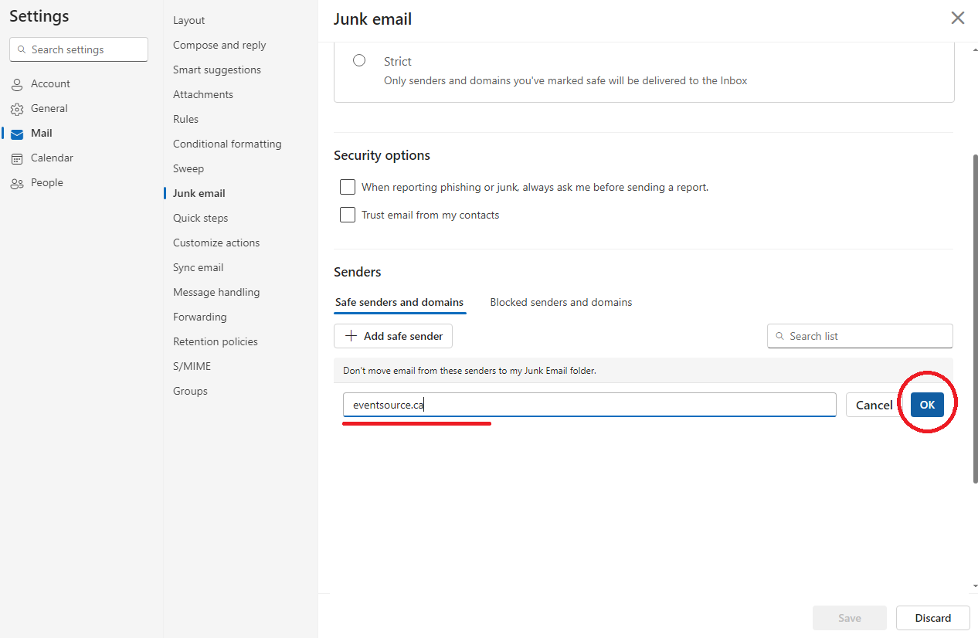
Task: Click the Discard button
Action: coord(933,618)
